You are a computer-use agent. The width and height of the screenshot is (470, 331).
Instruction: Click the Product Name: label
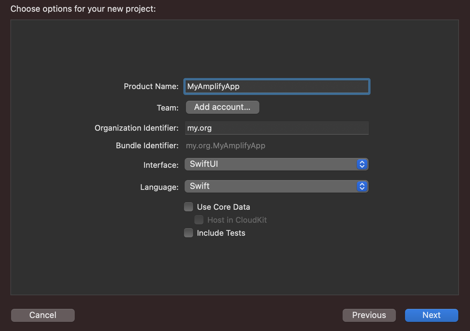[x=151, y=86]
